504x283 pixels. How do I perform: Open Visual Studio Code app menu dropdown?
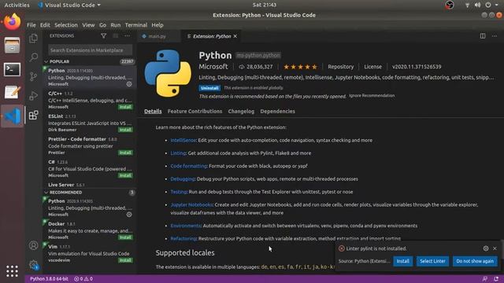(69, 5)
